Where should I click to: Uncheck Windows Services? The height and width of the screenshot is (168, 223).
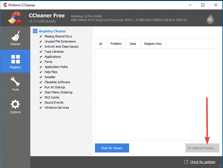point(41,108)
